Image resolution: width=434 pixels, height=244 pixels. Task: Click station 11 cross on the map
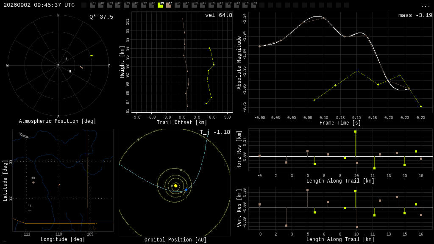pyautogui.click(x=30, y=210)
